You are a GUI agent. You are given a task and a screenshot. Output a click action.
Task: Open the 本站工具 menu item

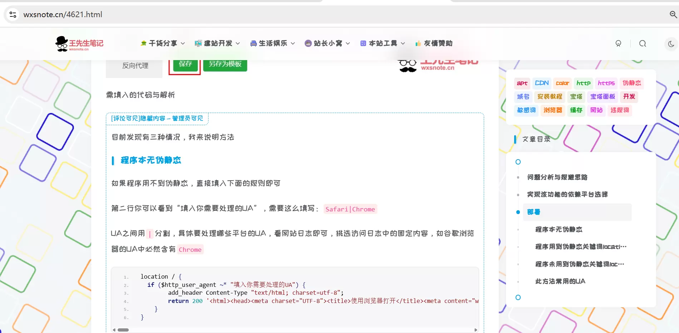[383, 43]
